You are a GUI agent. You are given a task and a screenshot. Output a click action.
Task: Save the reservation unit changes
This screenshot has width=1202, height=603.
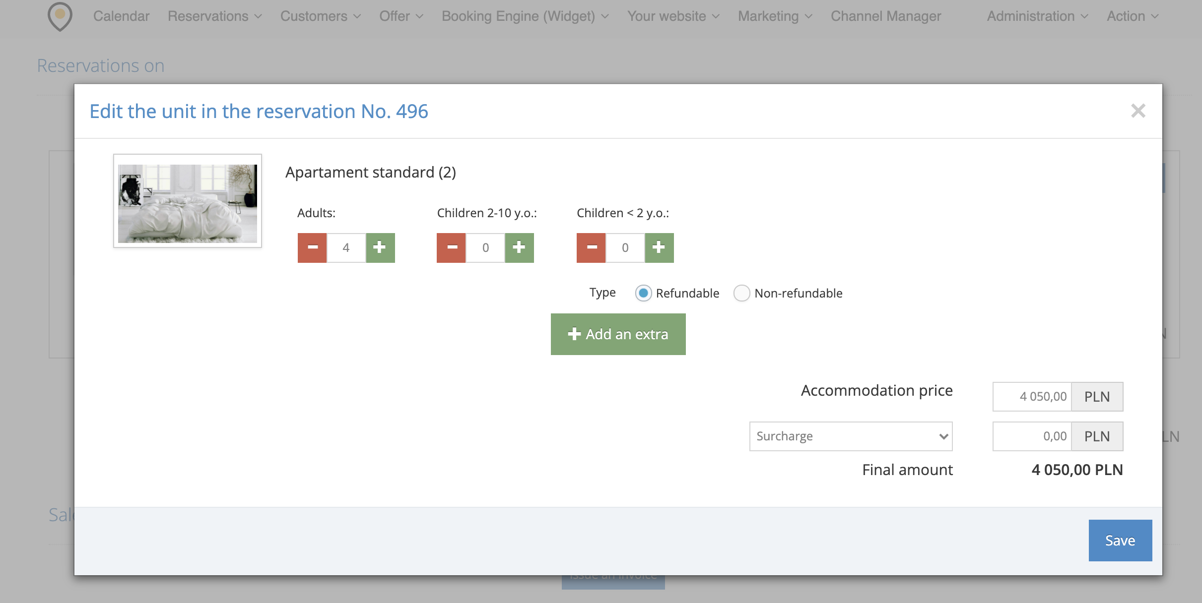1120,541
